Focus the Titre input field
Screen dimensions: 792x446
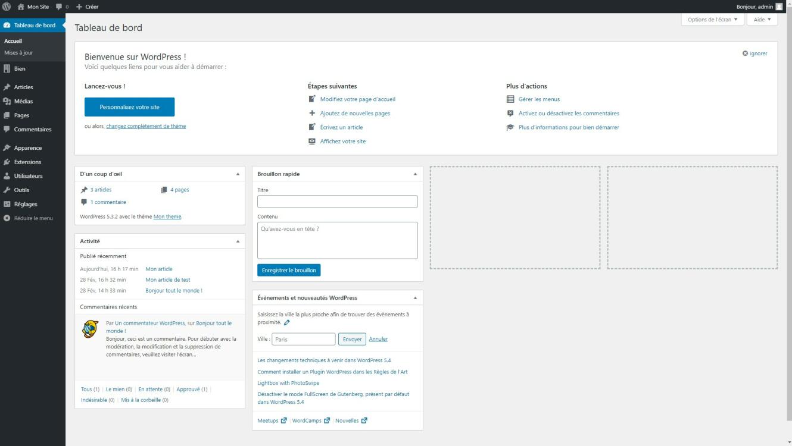coord(337,202)
